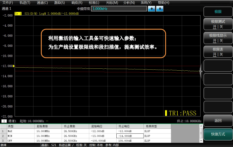The image size is (233, 147).
Task: Select the OFF type cell in row 3
Action: click(x=21, y=141)
